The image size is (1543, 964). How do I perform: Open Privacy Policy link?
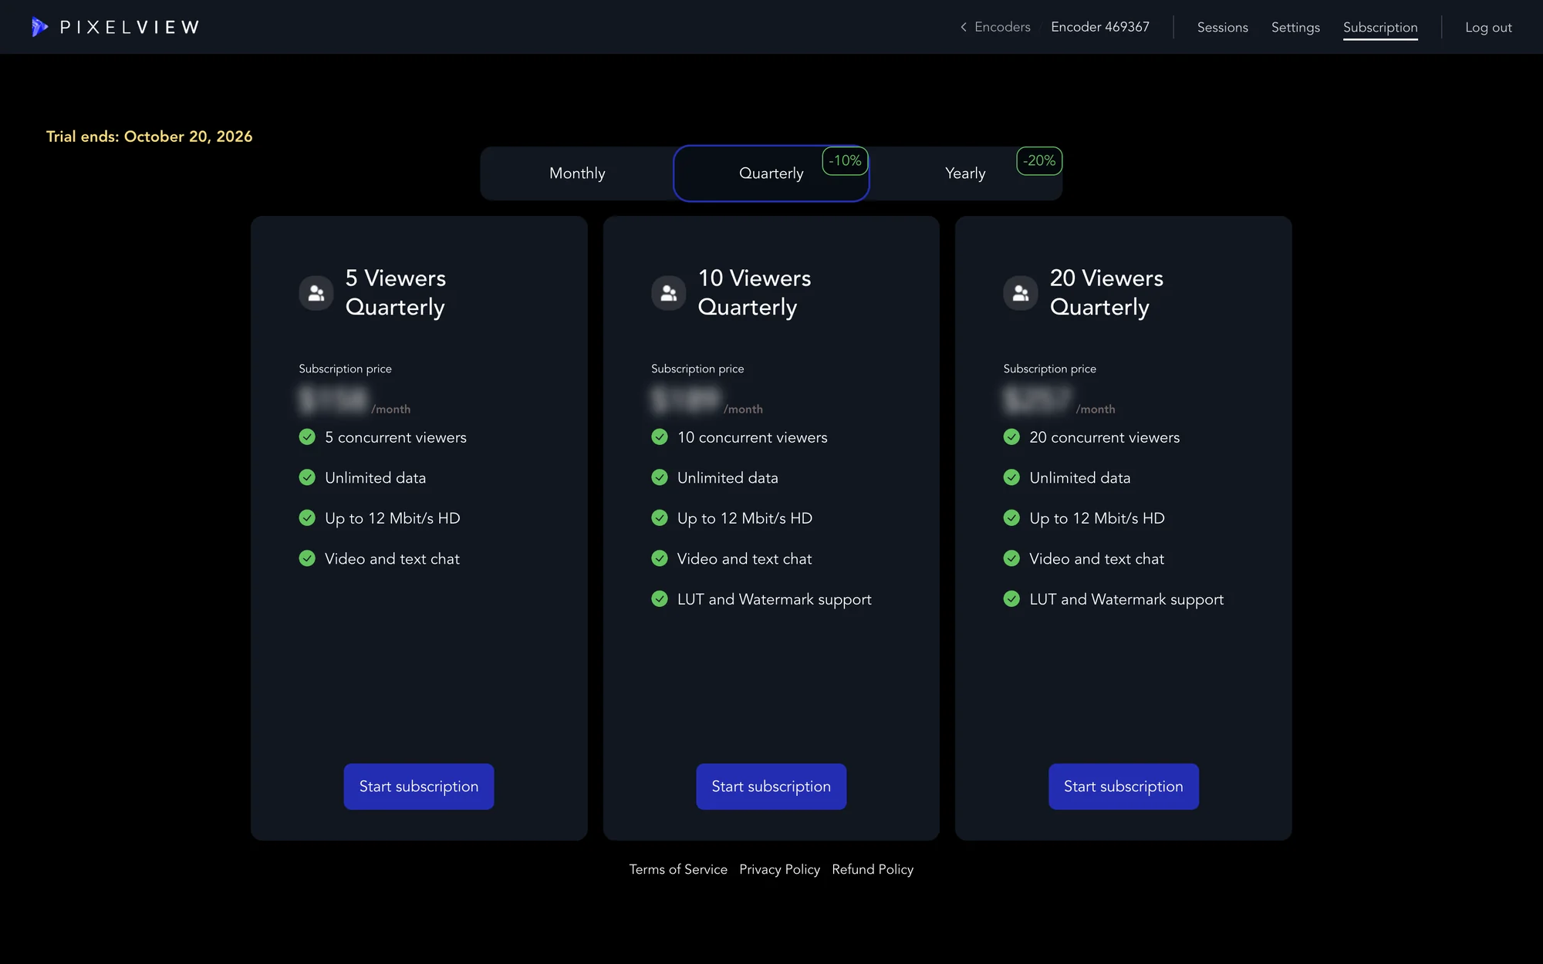(779, 869)
